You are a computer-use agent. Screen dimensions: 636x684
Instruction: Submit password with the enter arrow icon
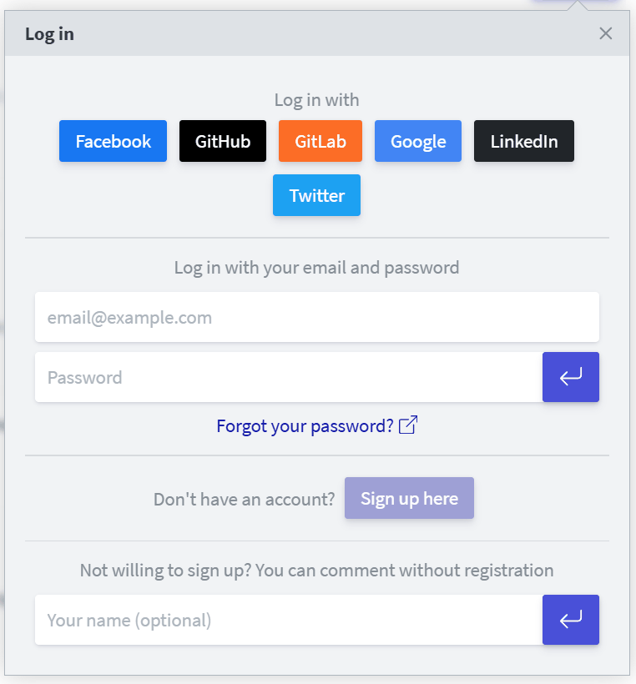[571, 377]
